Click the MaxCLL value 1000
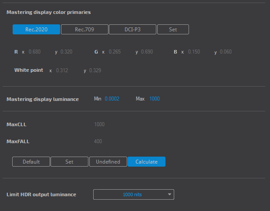 (99, 124)
